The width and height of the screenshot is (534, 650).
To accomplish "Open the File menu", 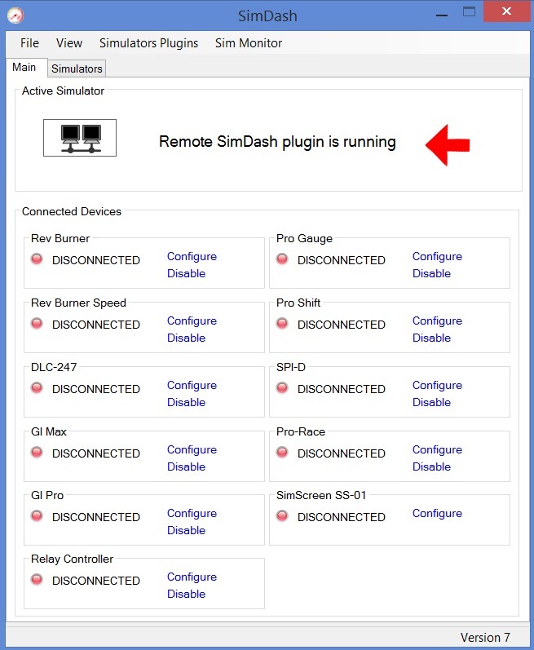I will 29,43.
